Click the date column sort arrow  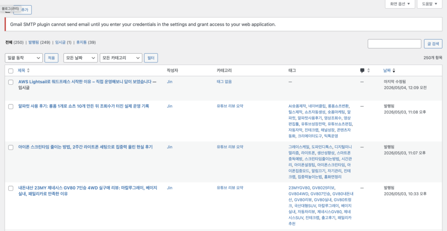[x=394, y=70]
